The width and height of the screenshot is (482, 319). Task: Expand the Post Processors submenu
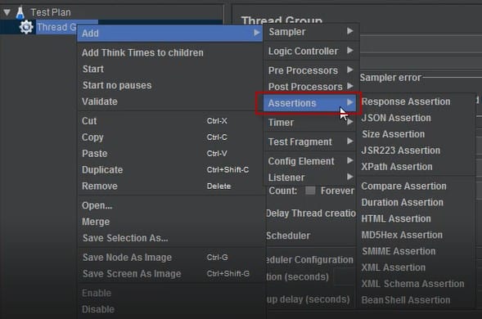pyautogui.click(x=311, y=87)
